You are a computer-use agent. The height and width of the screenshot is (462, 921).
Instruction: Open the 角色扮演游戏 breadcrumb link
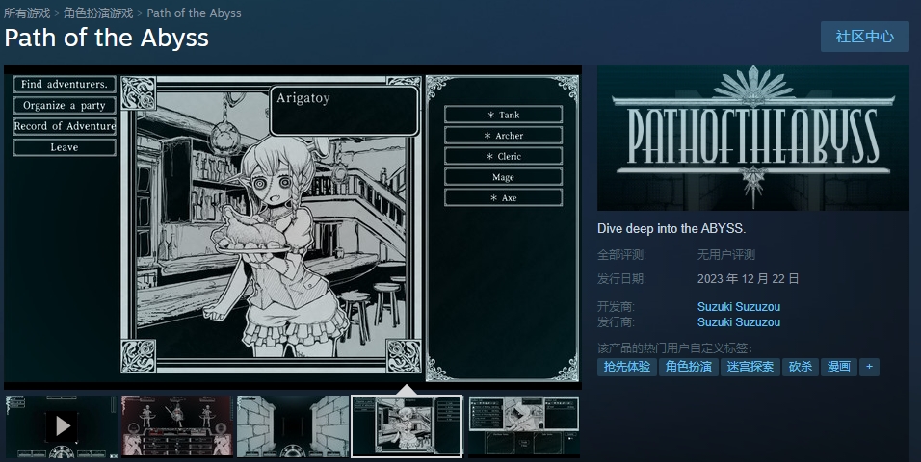pyautogui.click(x=98, y=13)
